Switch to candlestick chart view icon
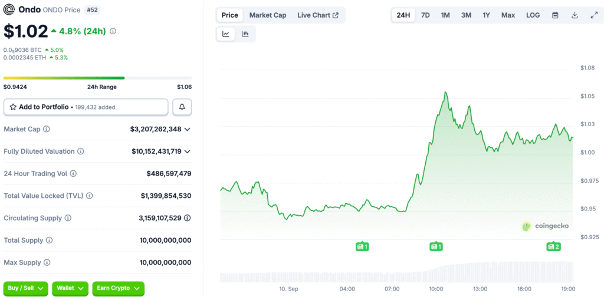604x297 pixels. pos(245,34)
